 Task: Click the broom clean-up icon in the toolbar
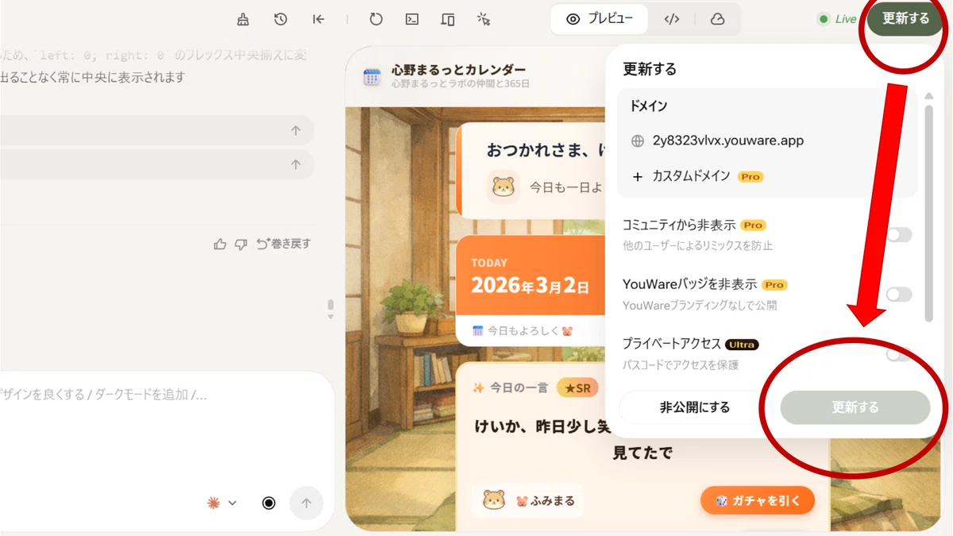click(243, 19)
